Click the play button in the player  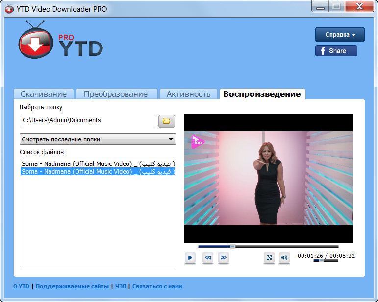(190, 257)
